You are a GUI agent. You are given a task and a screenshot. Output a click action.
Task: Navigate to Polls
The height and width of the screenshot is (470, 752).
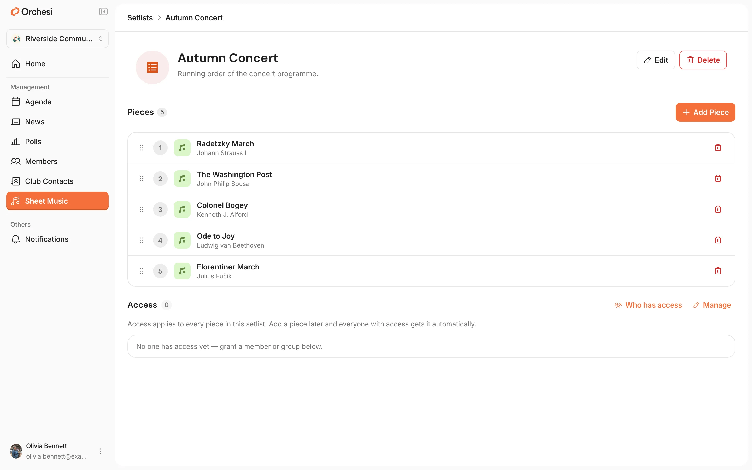pos(57,142)
